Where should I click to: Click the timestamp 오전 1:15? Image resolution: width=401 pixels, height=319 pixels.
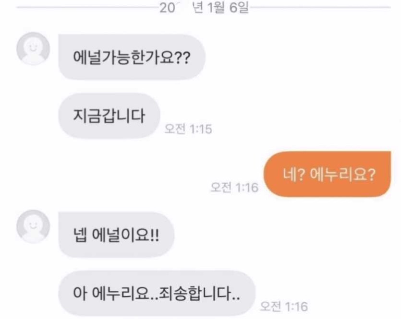(x=188, y=129)
